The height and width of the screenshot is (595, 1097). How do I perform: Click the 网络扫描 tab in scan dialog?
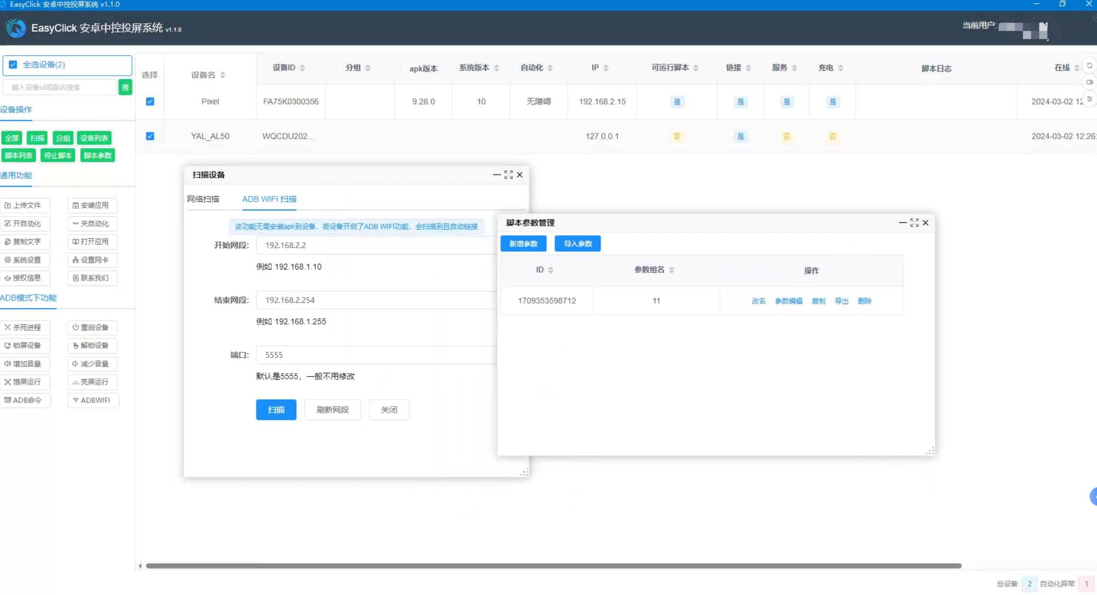click(203, 199)
